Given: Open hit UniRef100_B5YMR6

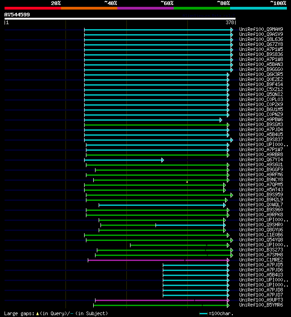Looking at the screenshot, I should click(x=261, y=305).
